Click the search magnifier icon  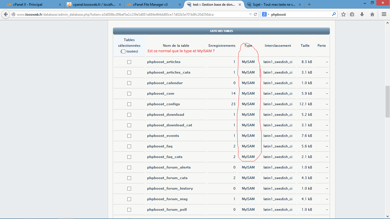tap(334, 14)
